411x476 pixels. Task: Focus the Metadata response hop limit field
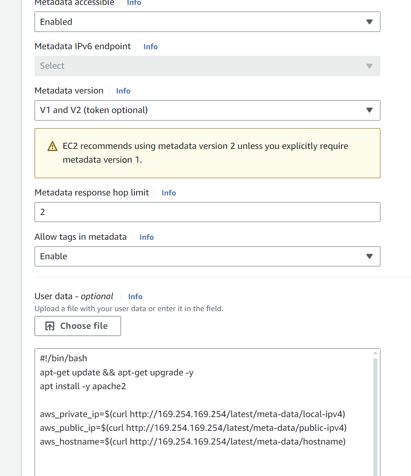point(207,212)
